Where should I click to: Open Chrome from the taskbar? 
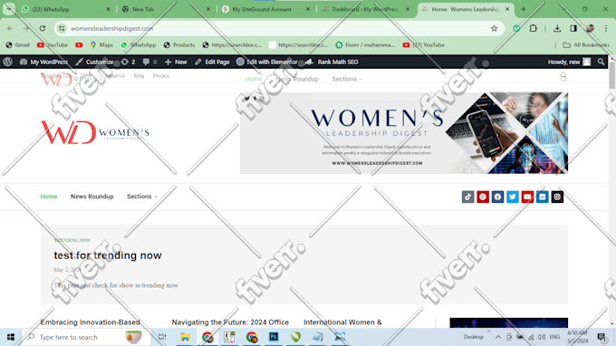[207, 337]
